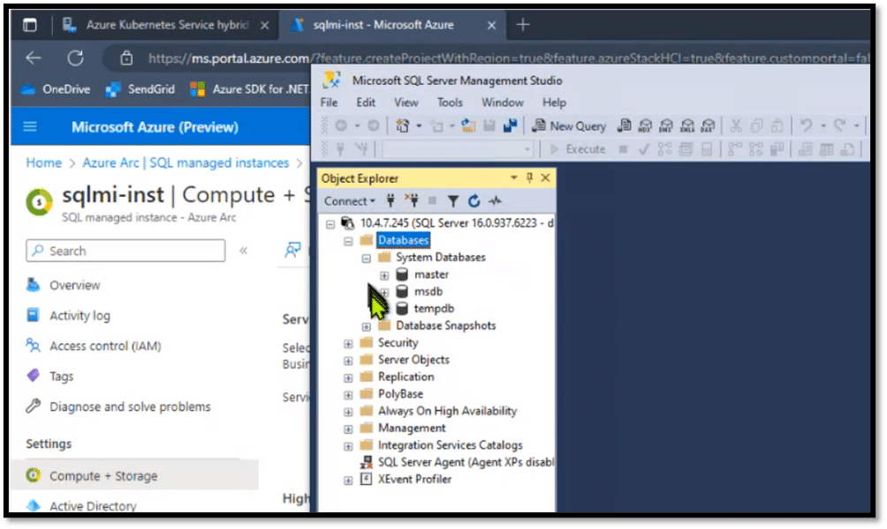Screen dimensions: 887x529
Task: Click the Cut icon in SSMS toolbar
Action: click(736, 125)
